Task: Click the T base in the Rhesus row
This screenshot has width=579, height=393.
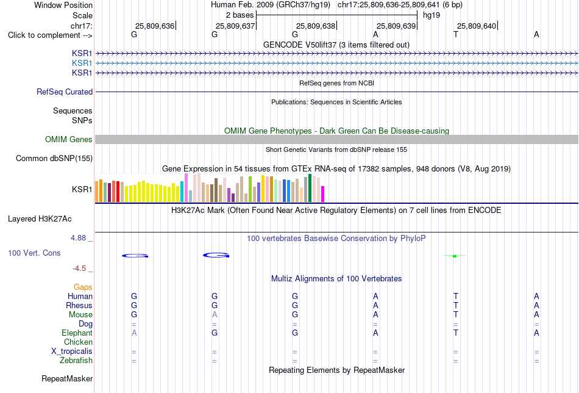Action: click(x=456, y=305)
